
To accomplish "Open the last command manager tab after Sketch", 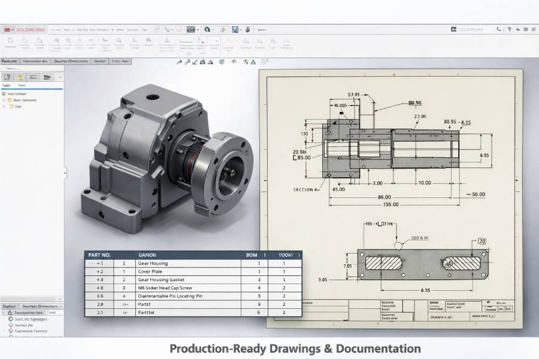I will point(120,61).
